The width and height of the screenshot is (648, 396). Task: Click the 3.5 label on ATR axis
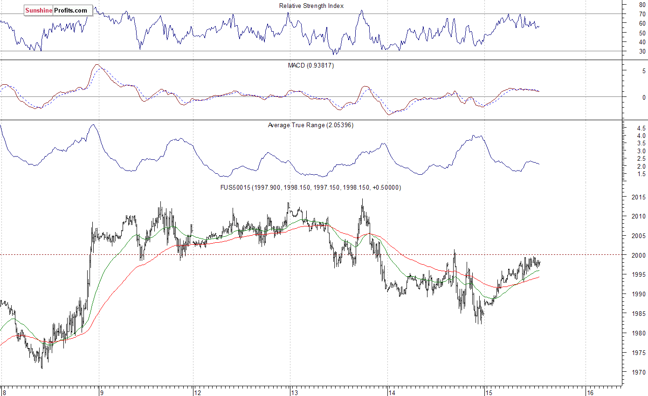641,143
